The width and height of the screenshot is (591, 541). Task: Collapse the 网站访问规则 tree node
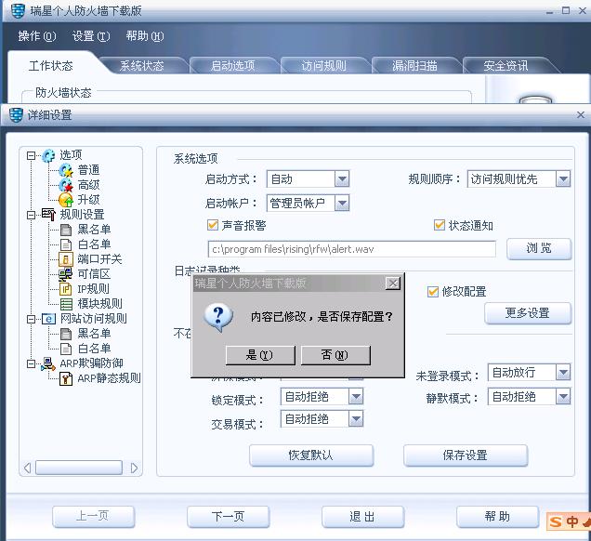pyautogui.click(x=32, y=319)
